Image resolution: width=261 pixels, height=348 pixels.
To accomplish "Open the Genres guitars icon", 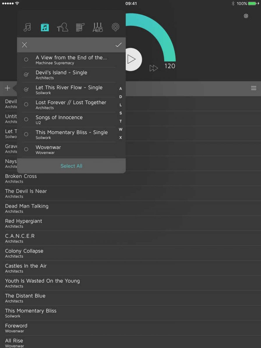I will point(98,27).
